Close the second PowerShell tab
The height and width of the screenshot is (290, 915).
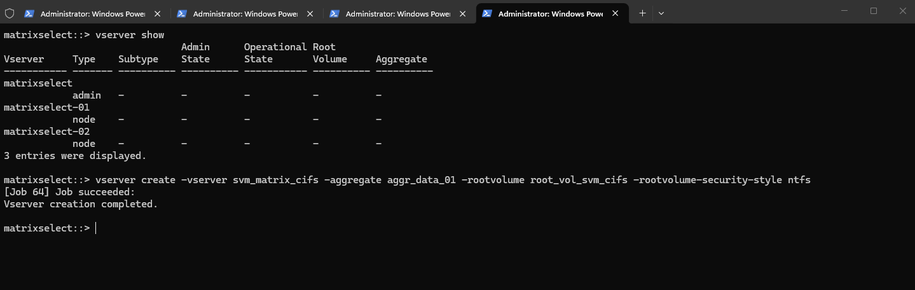(x=310, y=13)
